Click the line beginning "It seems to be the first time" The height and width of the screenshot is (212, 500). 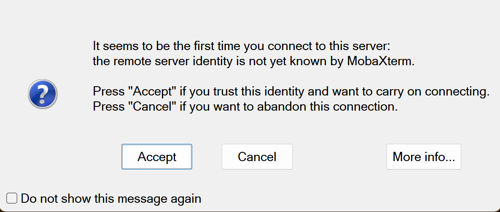(244, 45)
